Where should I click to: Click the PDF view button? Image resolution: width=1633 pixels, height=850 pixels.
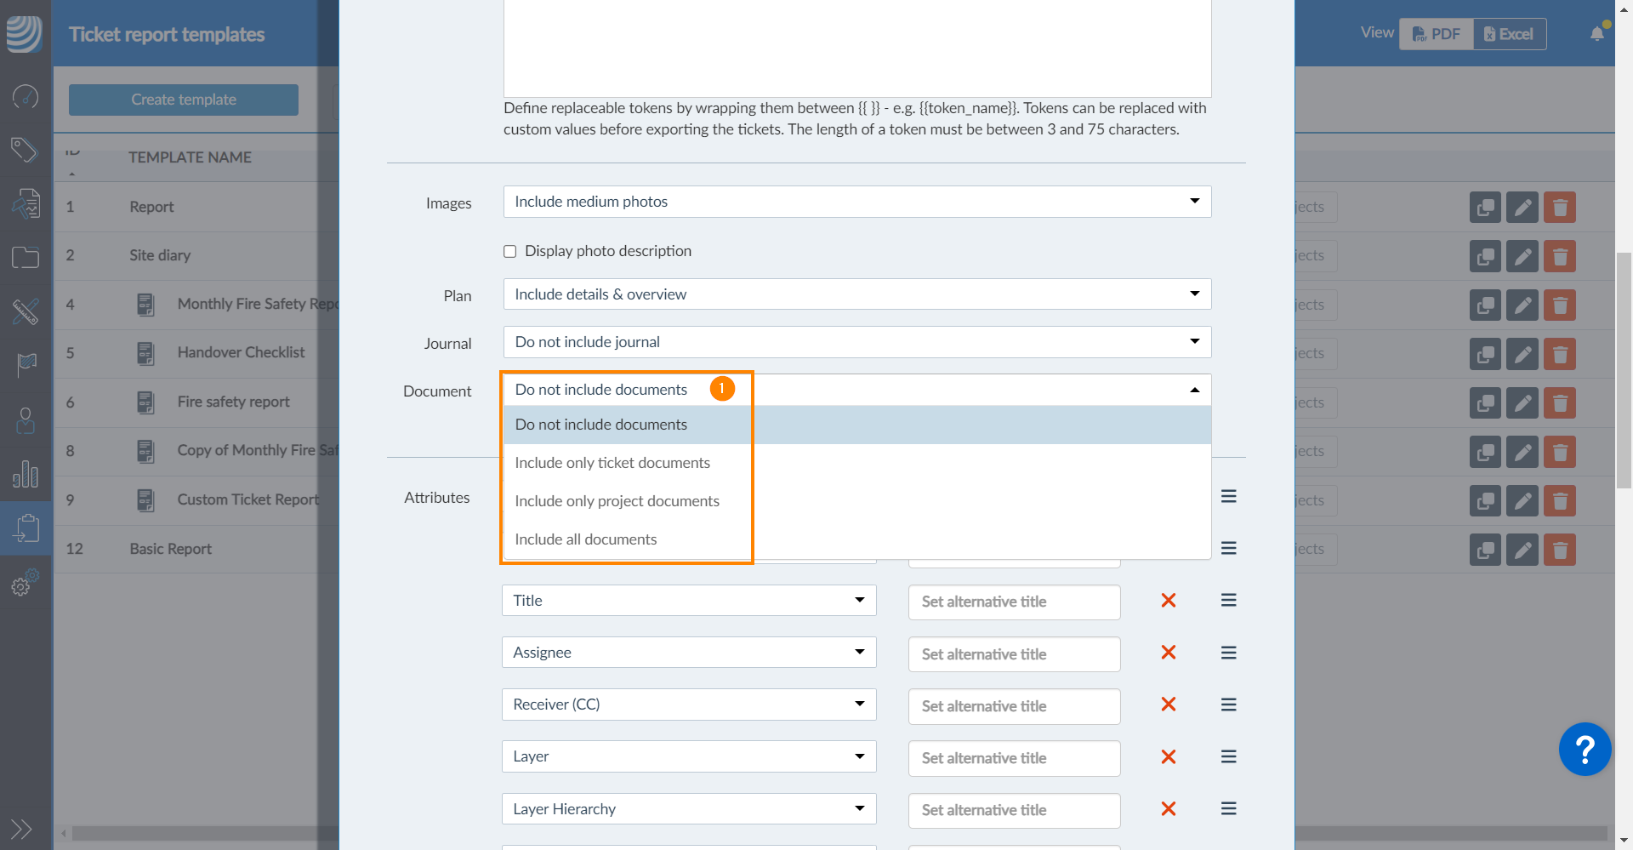(1437, 34)
